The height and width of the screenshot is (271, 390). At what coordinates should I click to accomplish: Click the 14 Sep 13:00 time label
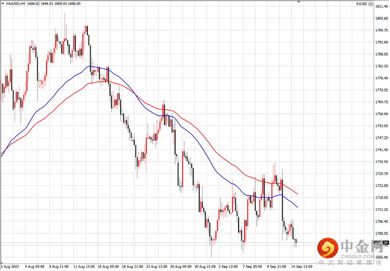(302, 266)
